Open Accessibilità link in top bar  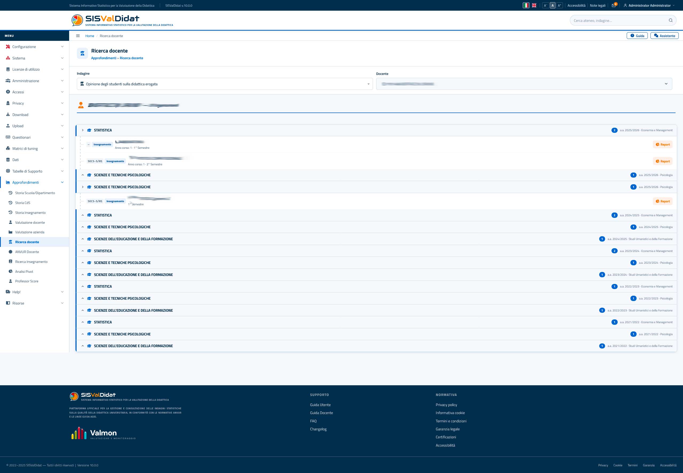[576, 5]
